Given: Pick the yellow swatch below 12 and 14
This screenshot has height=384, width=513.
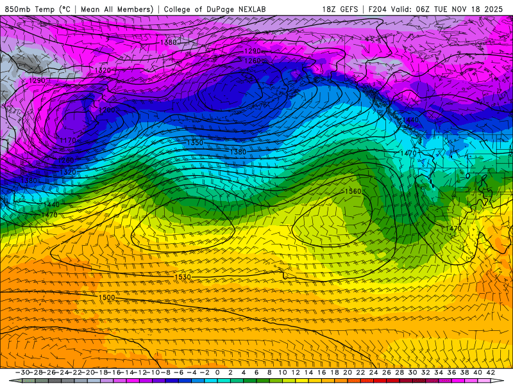Looking at the screenshot, I should [302, 381].
